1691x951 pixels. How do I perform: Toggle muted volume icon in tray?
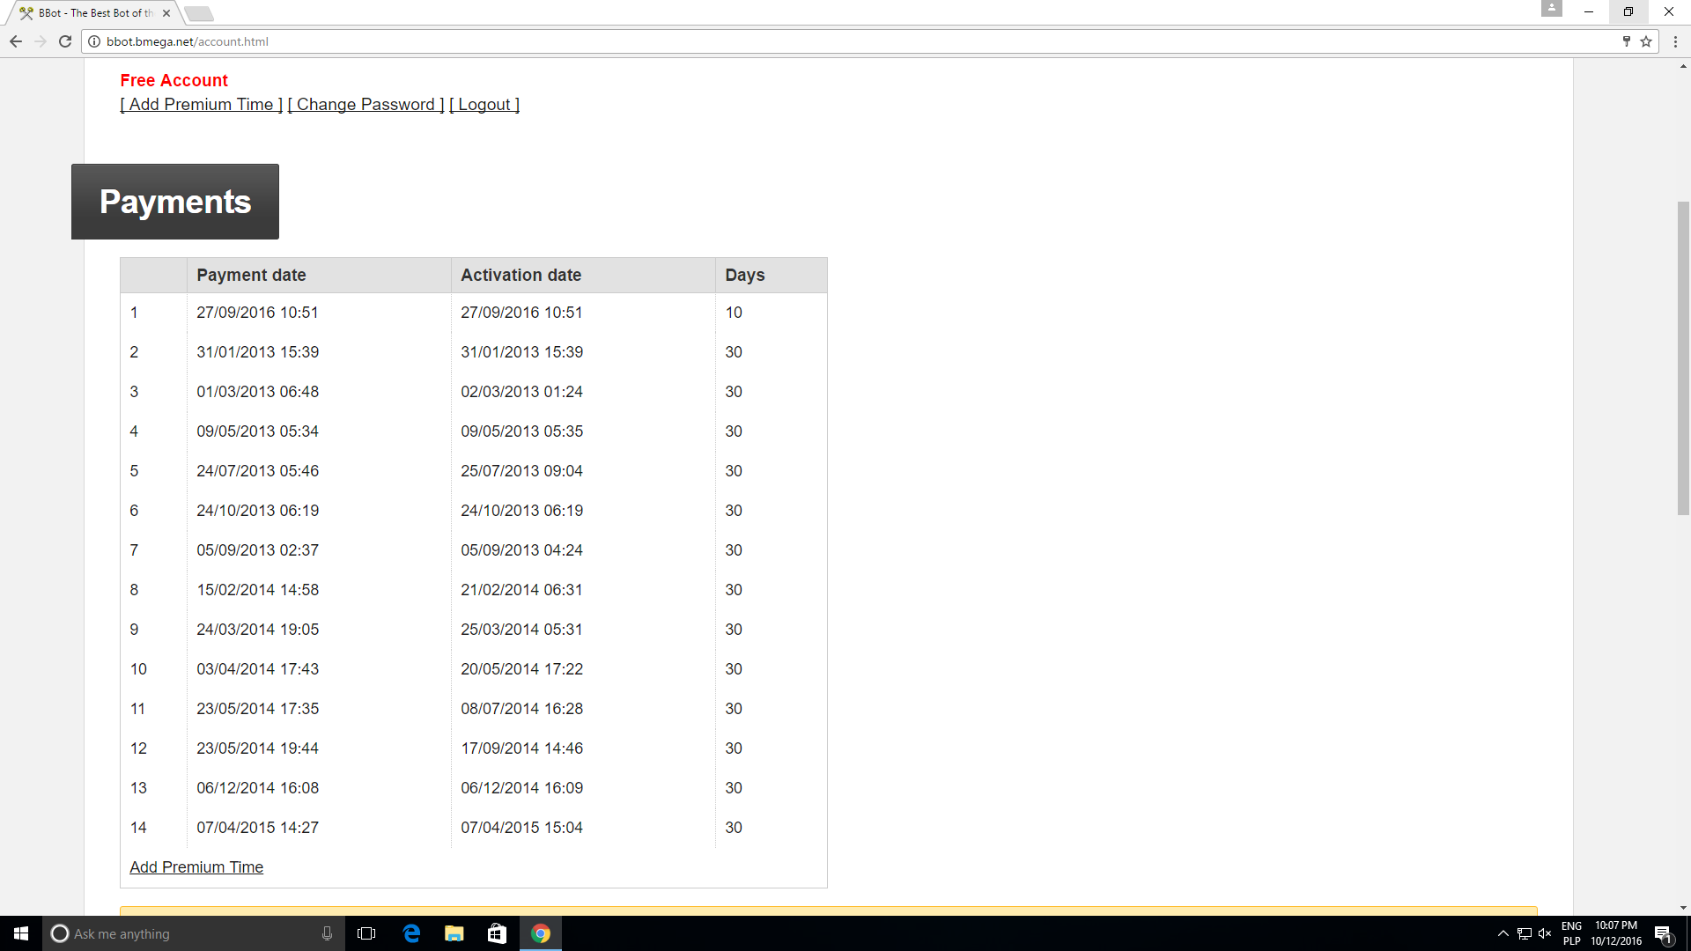pyautogui.click(x=1545, y=933)
